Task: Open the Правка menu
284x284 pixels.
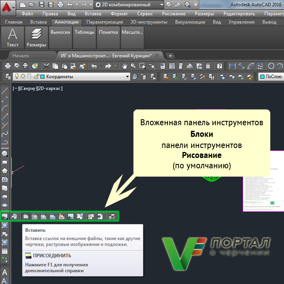Action: click(50, 14)
